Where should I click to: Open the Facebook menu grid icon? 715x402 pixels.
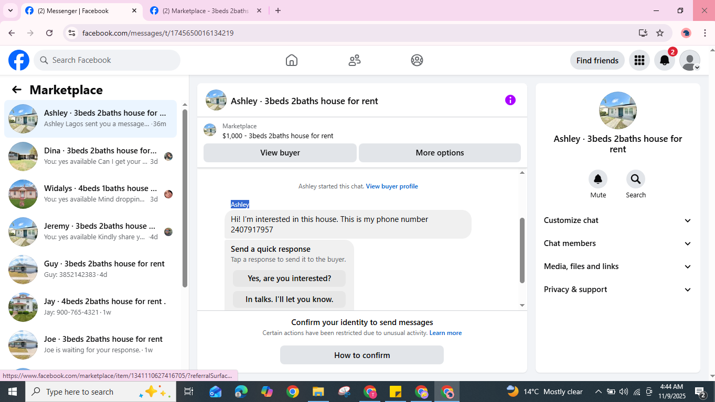pyautogui.click(x=639, y=60)
